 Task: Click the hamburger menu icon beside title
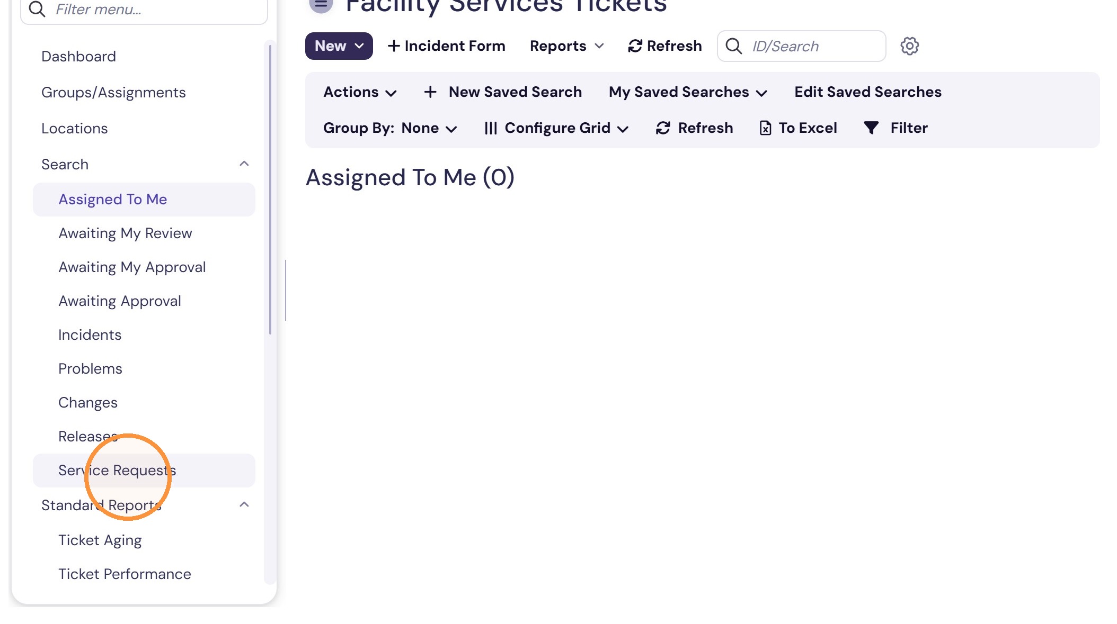[321, 4]
